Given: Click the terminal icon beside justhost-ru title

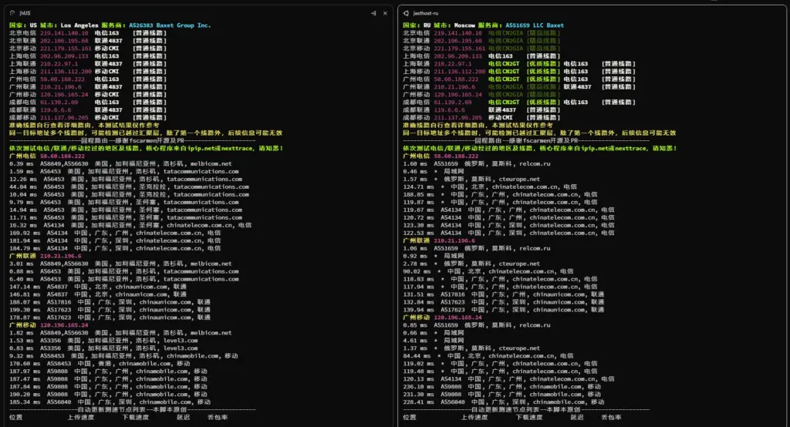Looking at the screenshot, I should pos(407,13).
